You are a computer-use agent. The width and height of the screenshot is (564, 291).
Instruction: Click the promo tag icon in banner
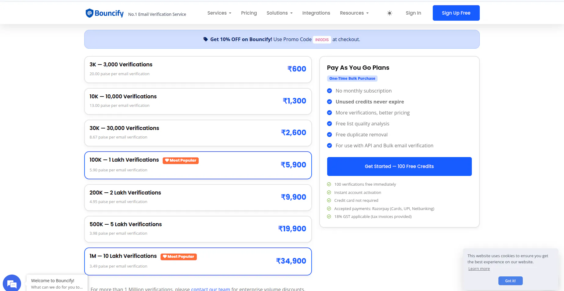[206, 39]
